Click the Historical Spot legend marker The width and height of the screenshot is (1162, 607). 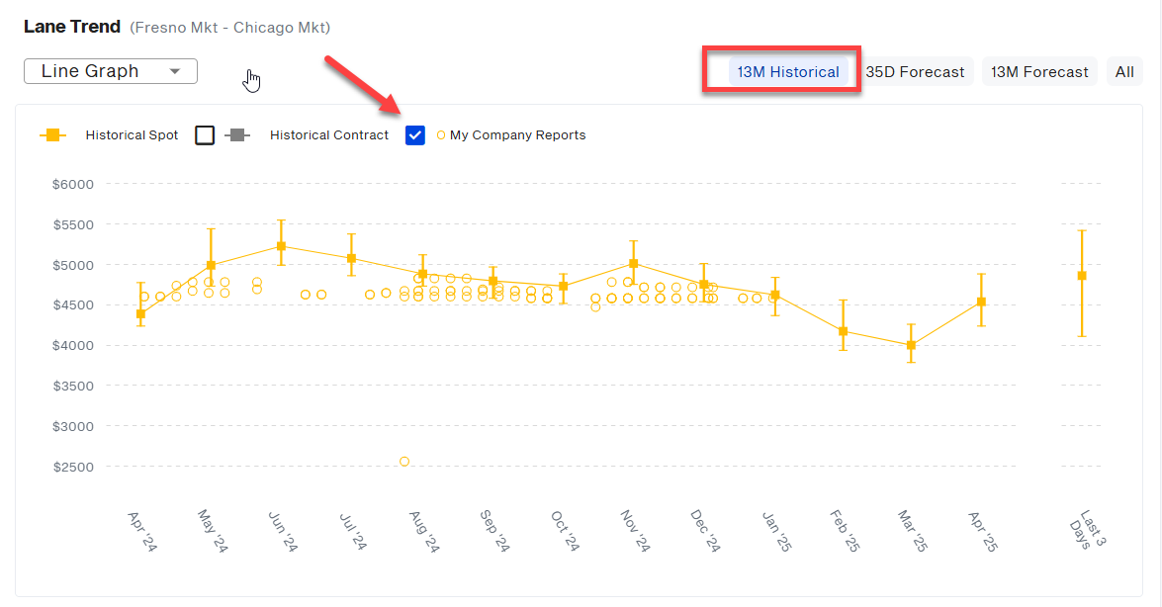(x=52, y=134)
